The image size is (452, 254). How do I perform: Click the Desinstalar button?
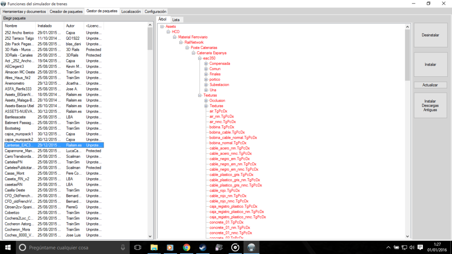(x=430, y=35)
